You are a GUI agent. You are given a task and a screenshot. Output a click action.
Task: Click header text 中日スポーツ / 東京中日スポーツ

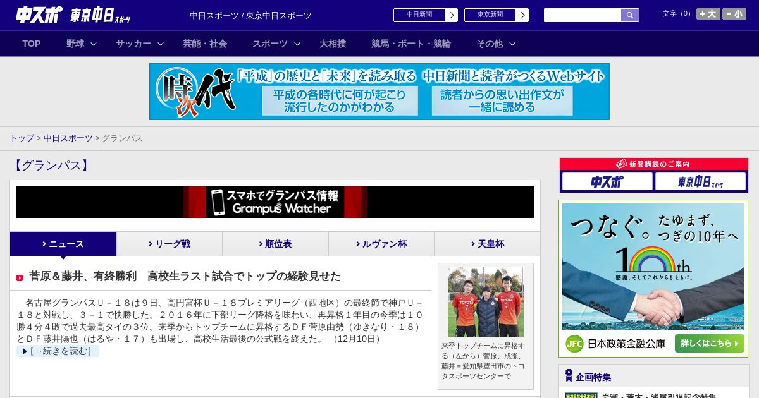(x=250, y=15)
